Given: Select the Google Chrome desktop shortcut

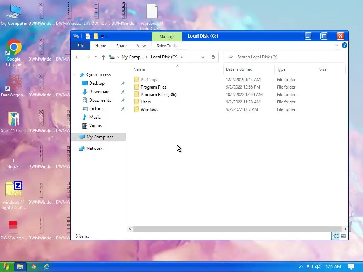Looking at the screenshot, I should click(x=14, y=53).
